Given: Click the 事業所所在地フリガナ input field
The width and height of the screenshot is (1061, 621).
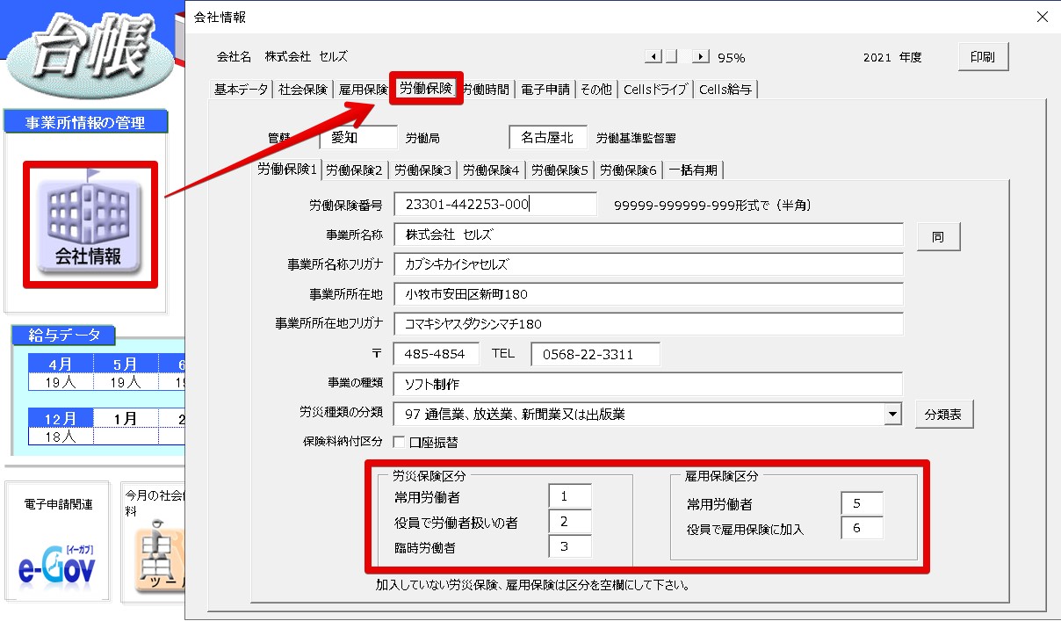Looking at the screenshot, I should 648,324.
